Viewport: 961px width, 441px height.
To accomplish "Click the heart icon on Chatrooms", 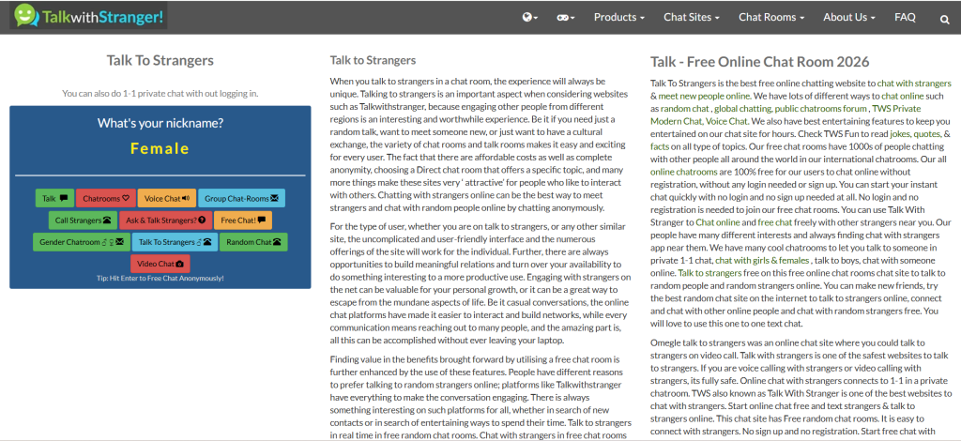I will 126,198.
